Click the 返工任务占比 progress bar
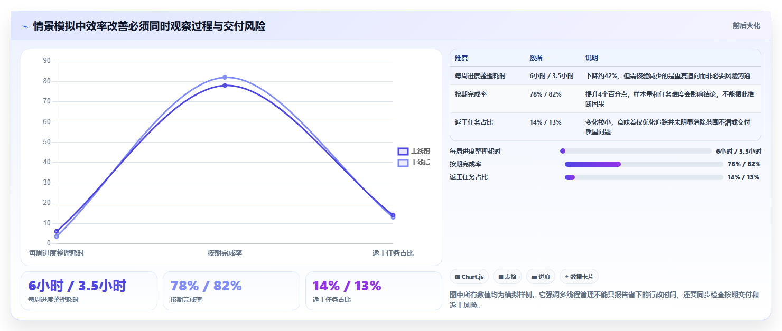Screen dimensions: 782x331 coord(644,177)
